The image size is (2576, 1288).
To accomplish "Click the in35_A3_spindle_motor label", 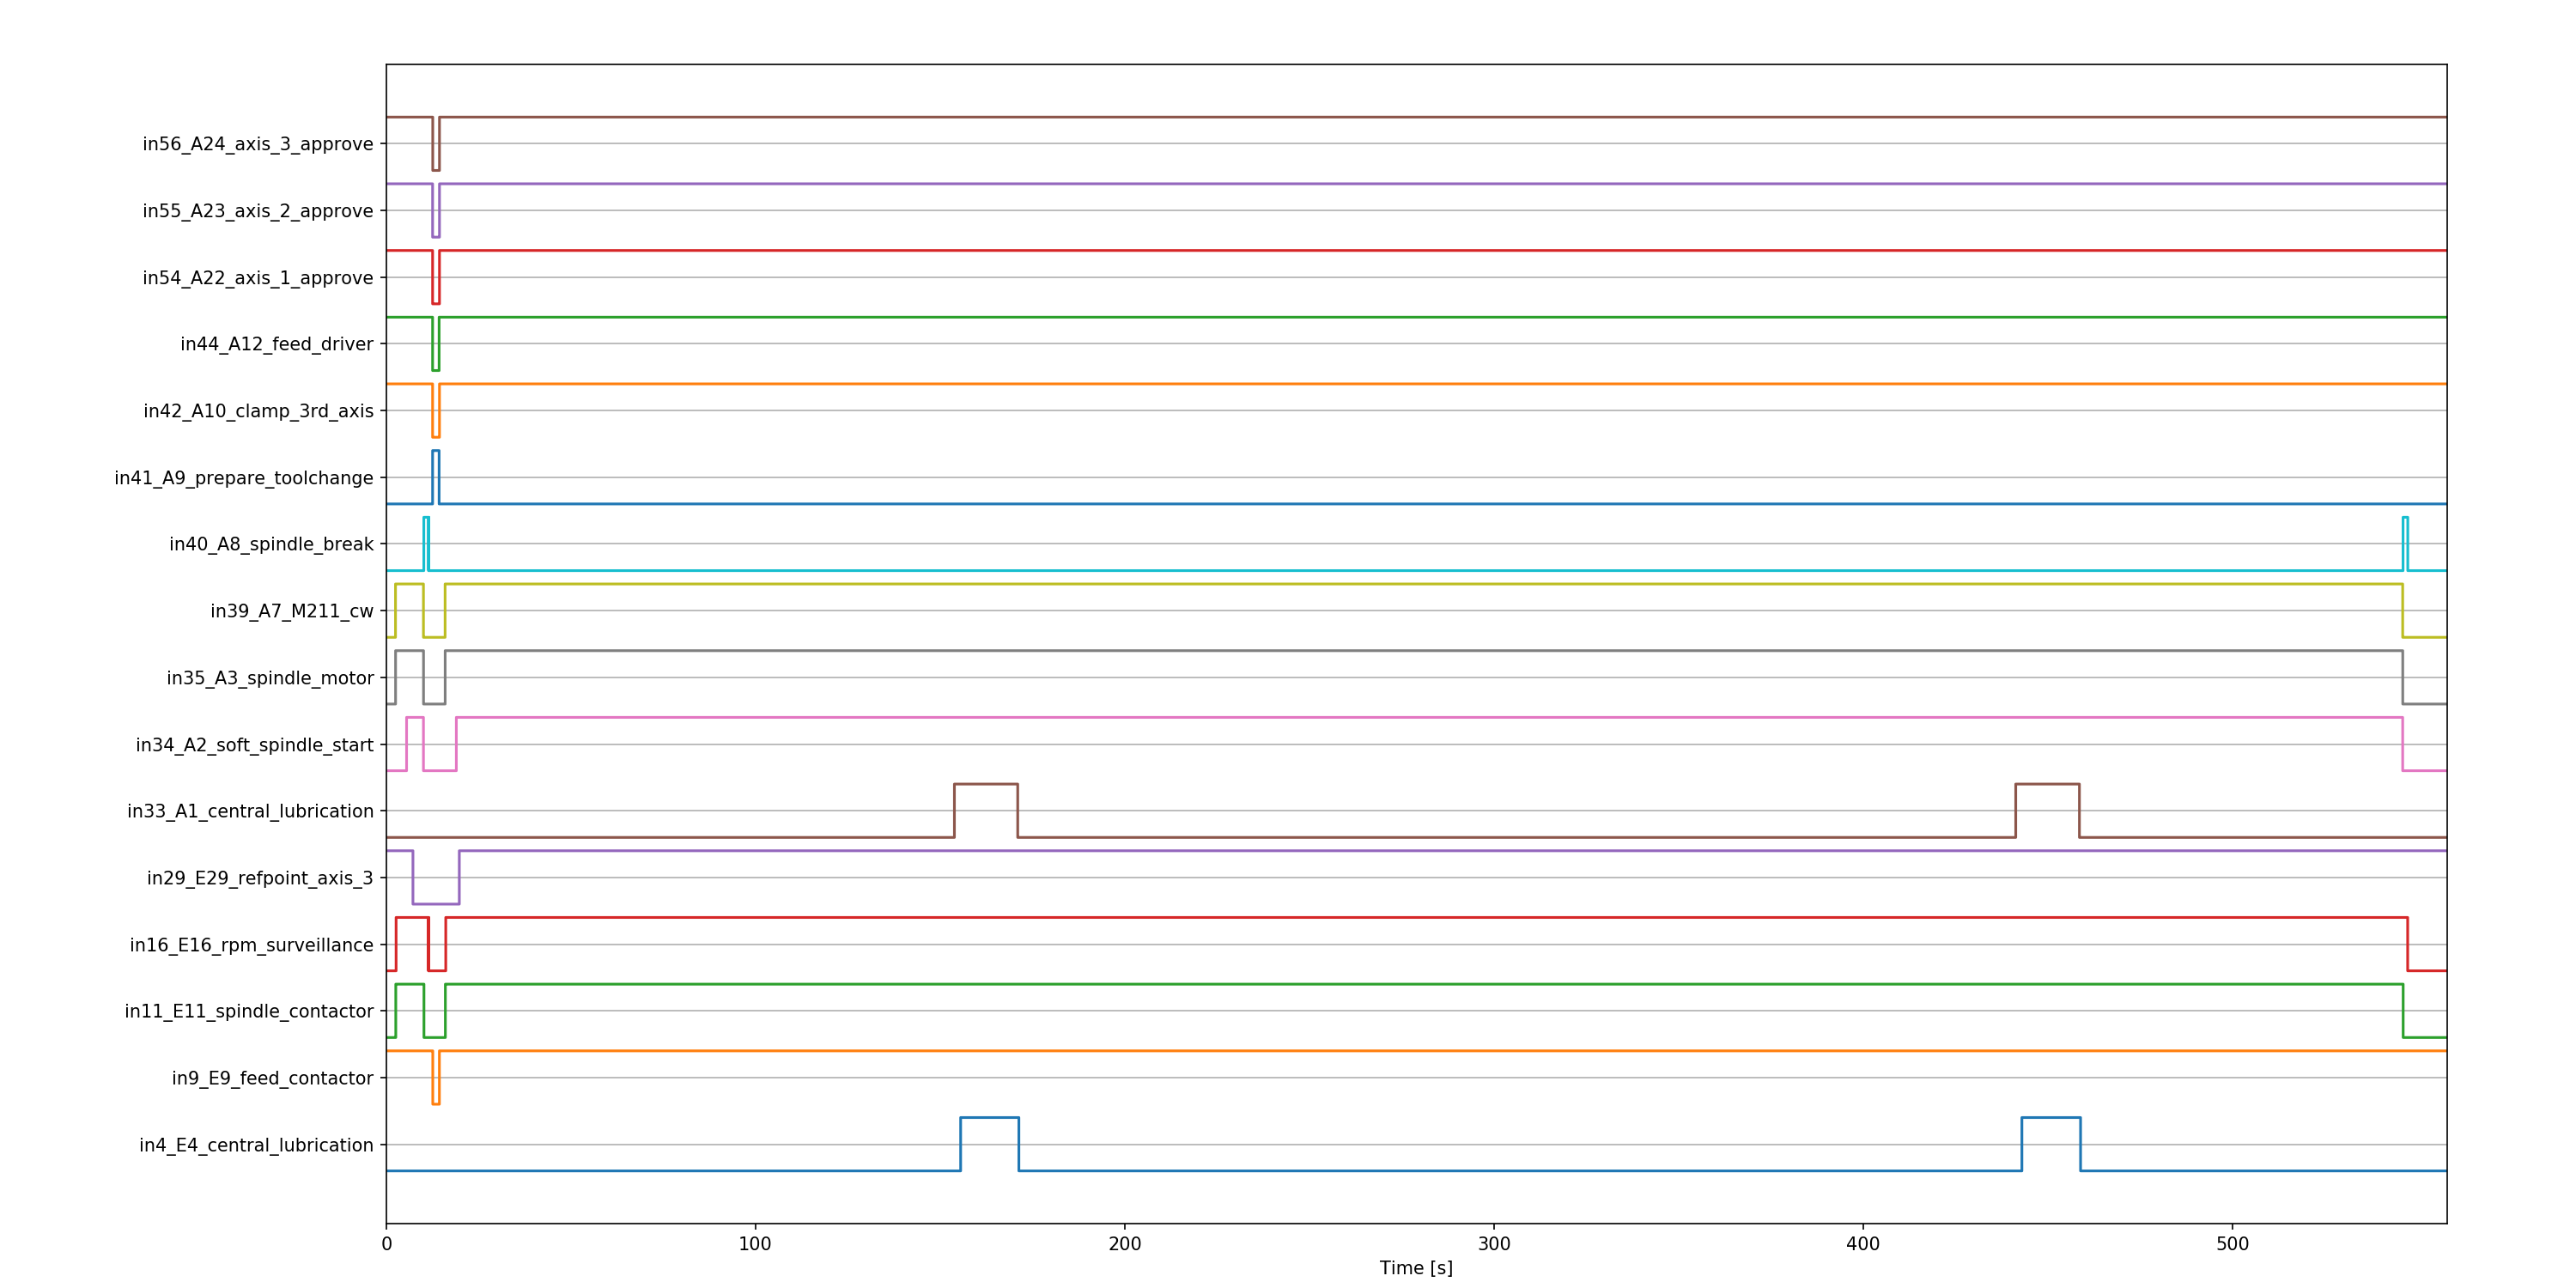I will tap(270, 678).
